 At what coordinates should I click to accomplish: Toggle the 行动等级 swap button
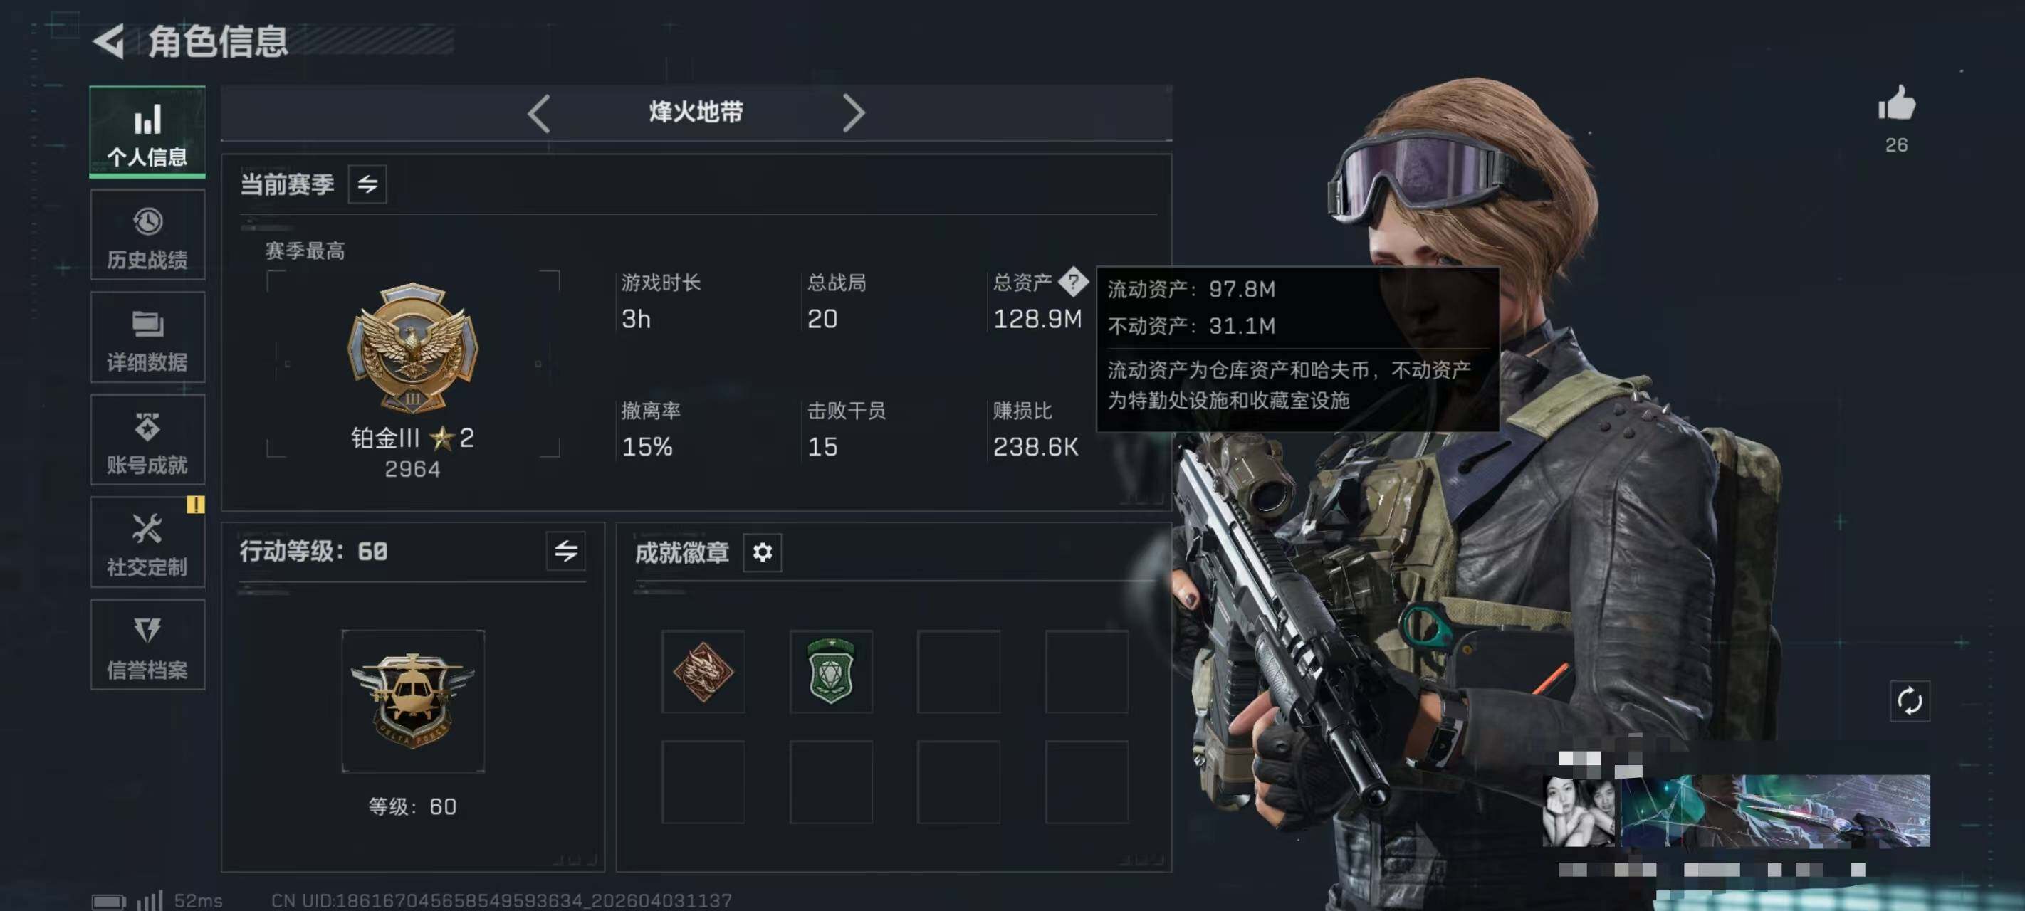coord(566,551)
